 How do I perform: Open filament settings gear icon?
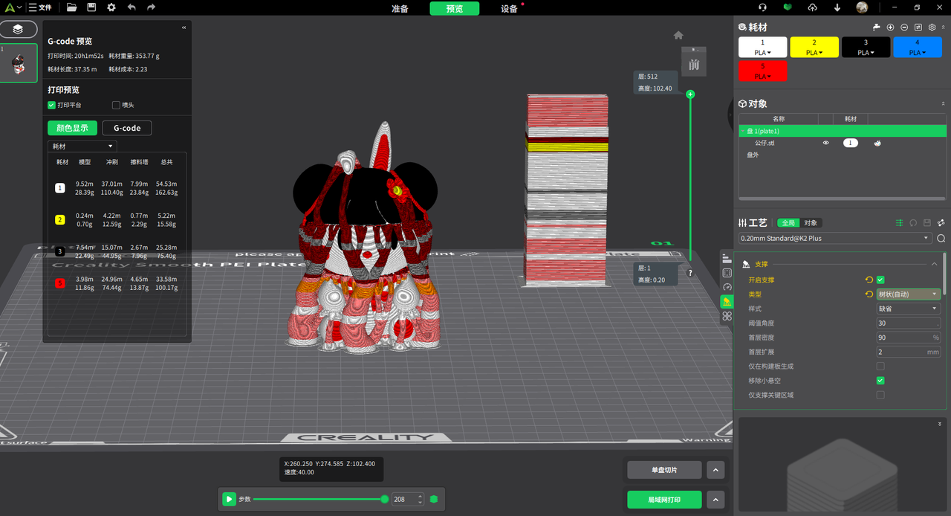932,27
